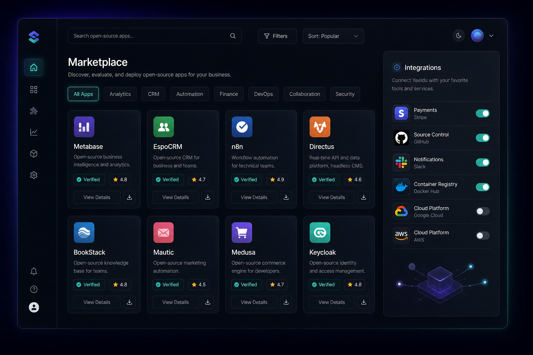Select the DevOps category tab

(x=263, y=94)
